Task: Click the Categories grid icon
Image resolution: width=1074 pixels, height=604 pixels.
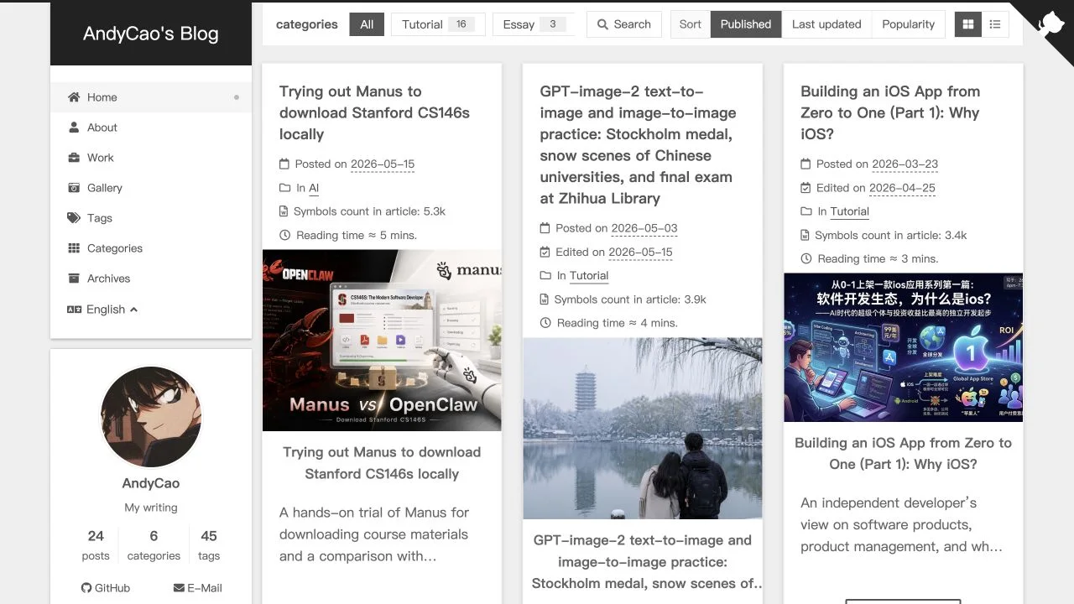Action: pyautogui.click(x=74, y=248)
